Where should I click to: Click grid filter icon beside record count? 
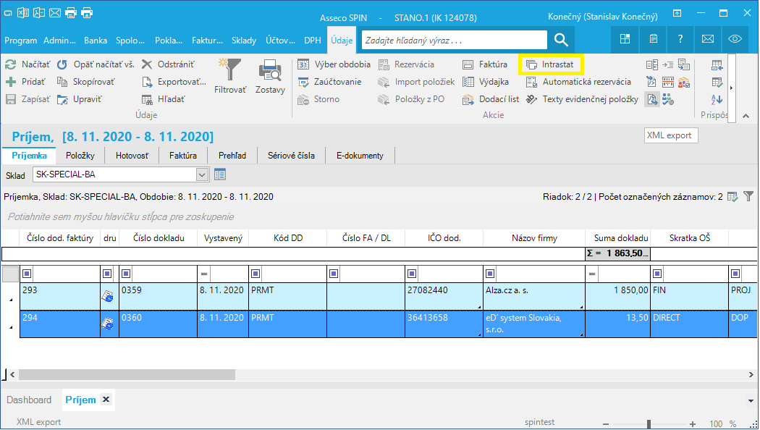coord(748,196)
